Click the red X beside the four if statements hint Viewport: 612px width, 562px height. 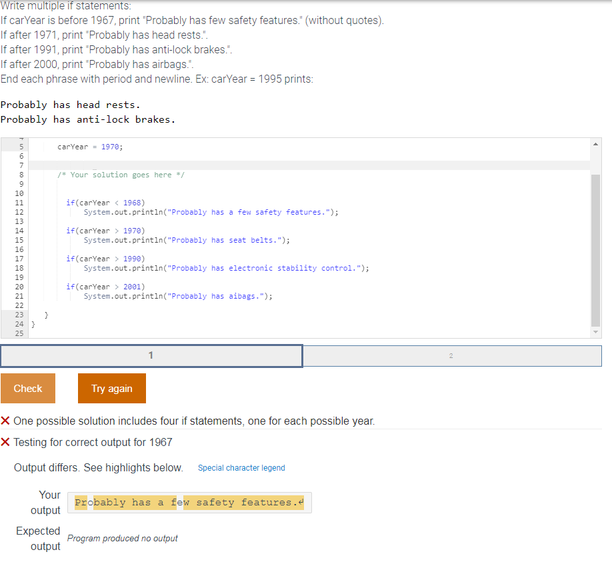pos(5,421)
